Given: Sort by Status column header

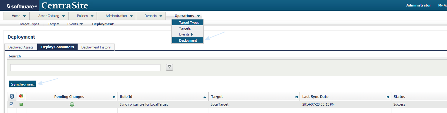Looking at the screenshot, I should (x=399, y=97).
